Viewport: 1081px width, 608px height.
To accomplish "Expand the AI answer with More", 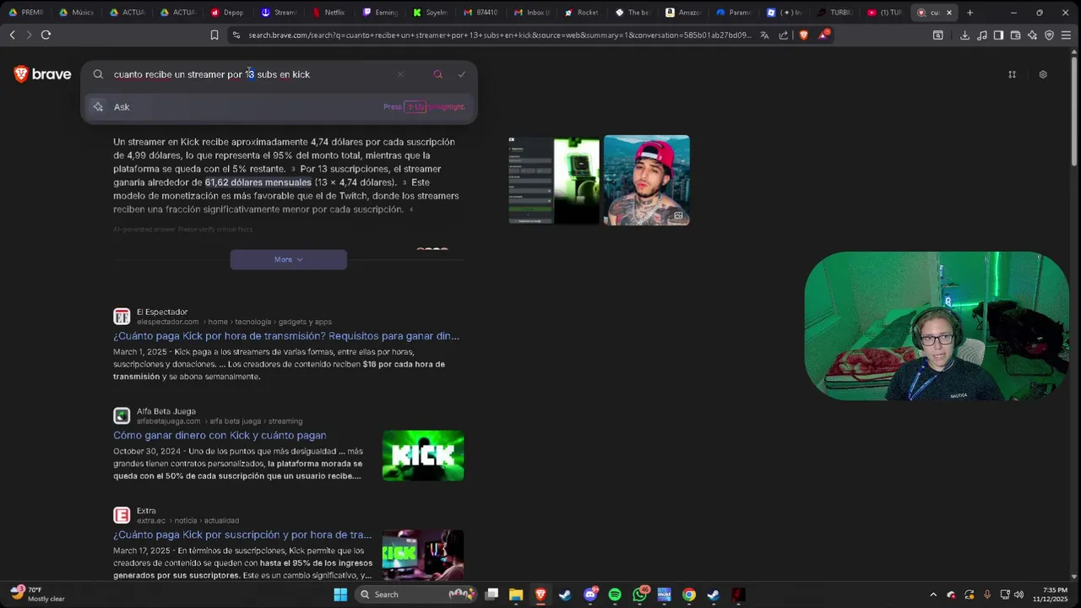I will 288,259.
